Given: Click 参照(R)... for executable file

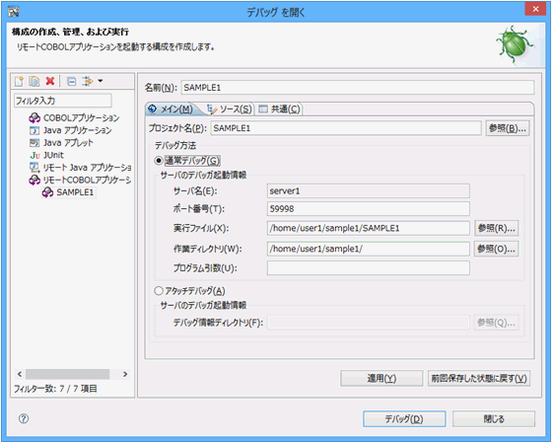Looking at the screenshot, I should point(497,229).
